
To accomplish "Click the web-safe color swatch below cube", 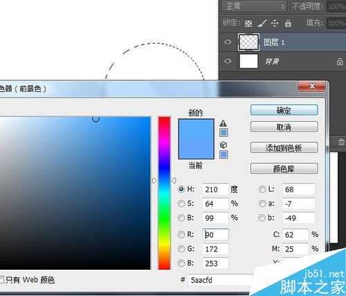I will [x=224, y=154].
